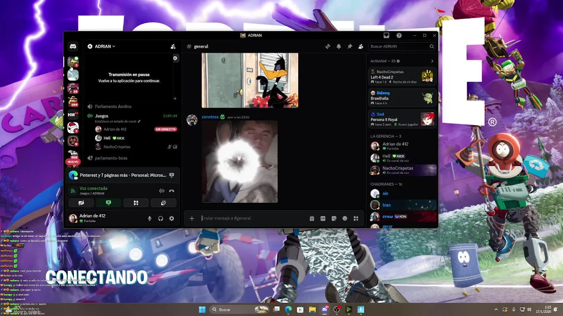
Task: Click the plus attach button in message bar
Action: click(192, 218)
